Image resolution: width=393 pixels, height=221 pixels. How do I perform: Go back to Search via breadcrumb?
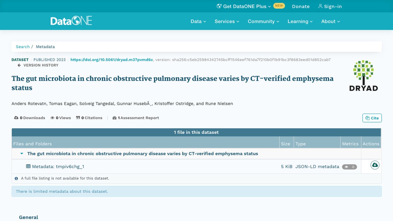pyautogui.click(x=23, y=47)
